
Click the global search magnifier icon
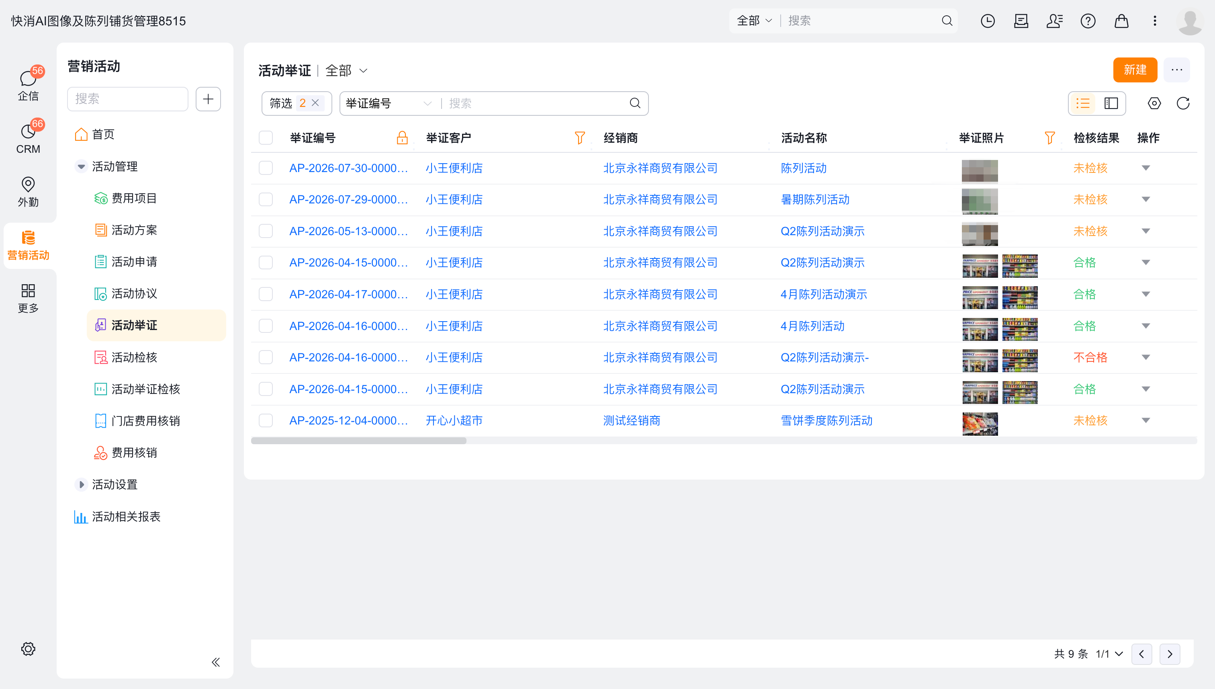pyautogui.click(x=947, y=21)
